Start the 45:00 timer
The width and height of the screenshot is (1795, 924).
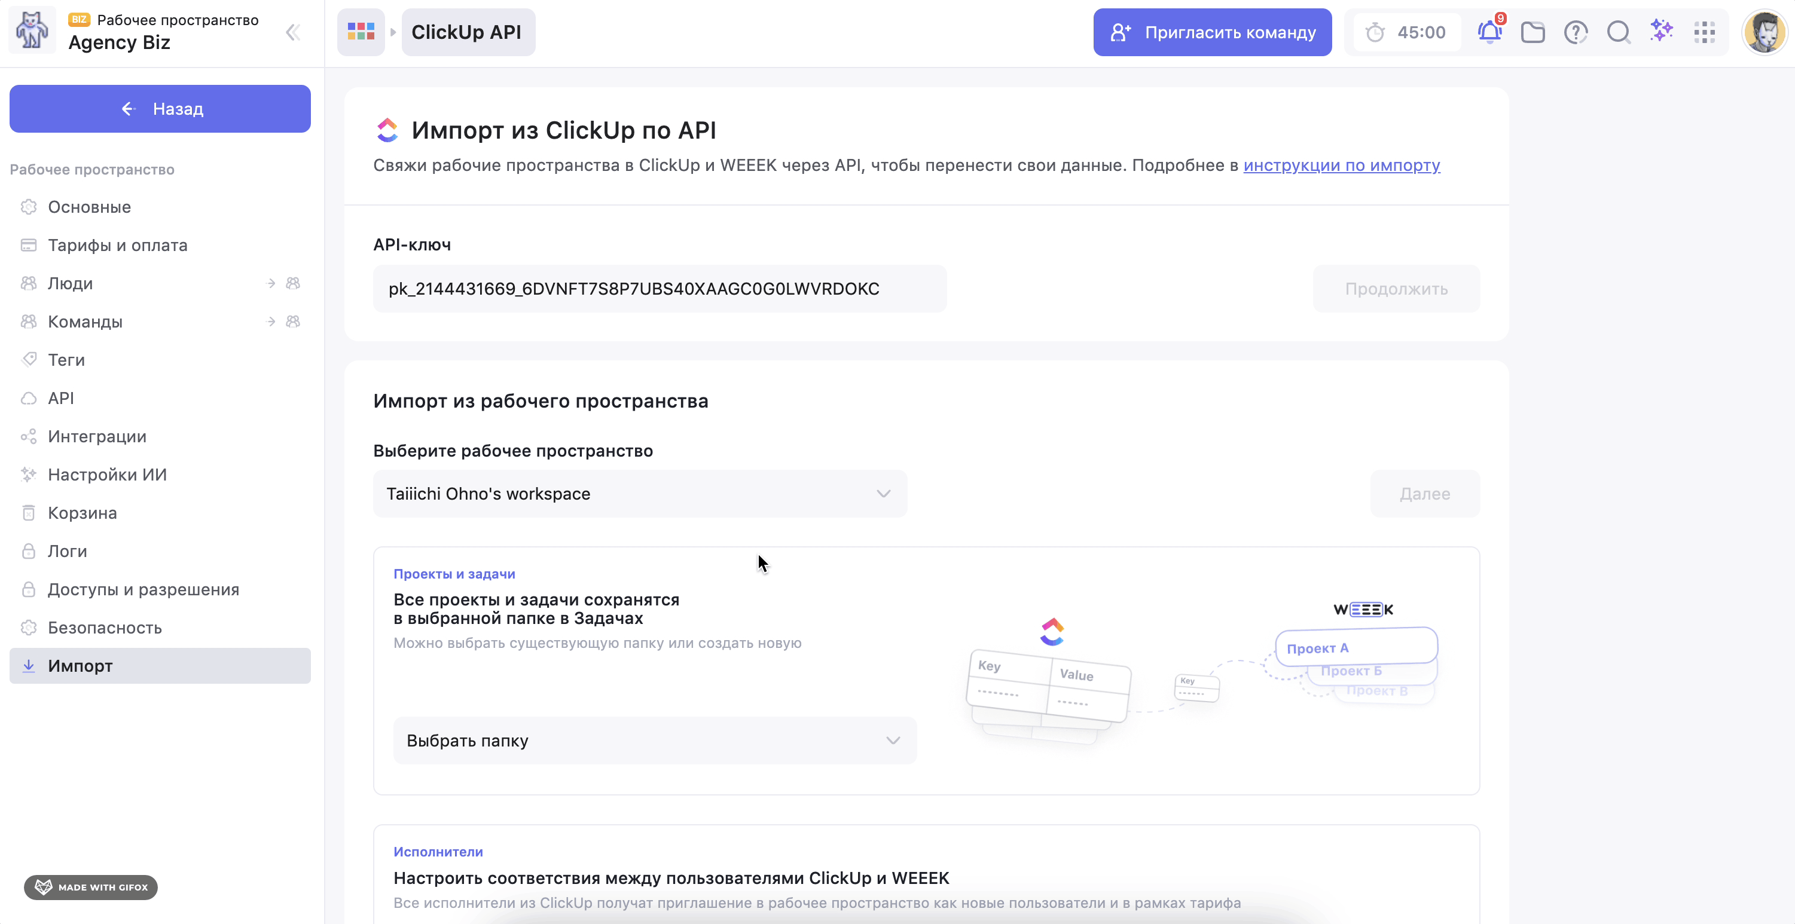(x=1406, y=32)
